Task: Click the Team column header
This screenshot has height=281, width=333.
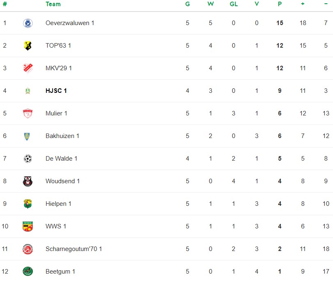Action: point(53,4)
